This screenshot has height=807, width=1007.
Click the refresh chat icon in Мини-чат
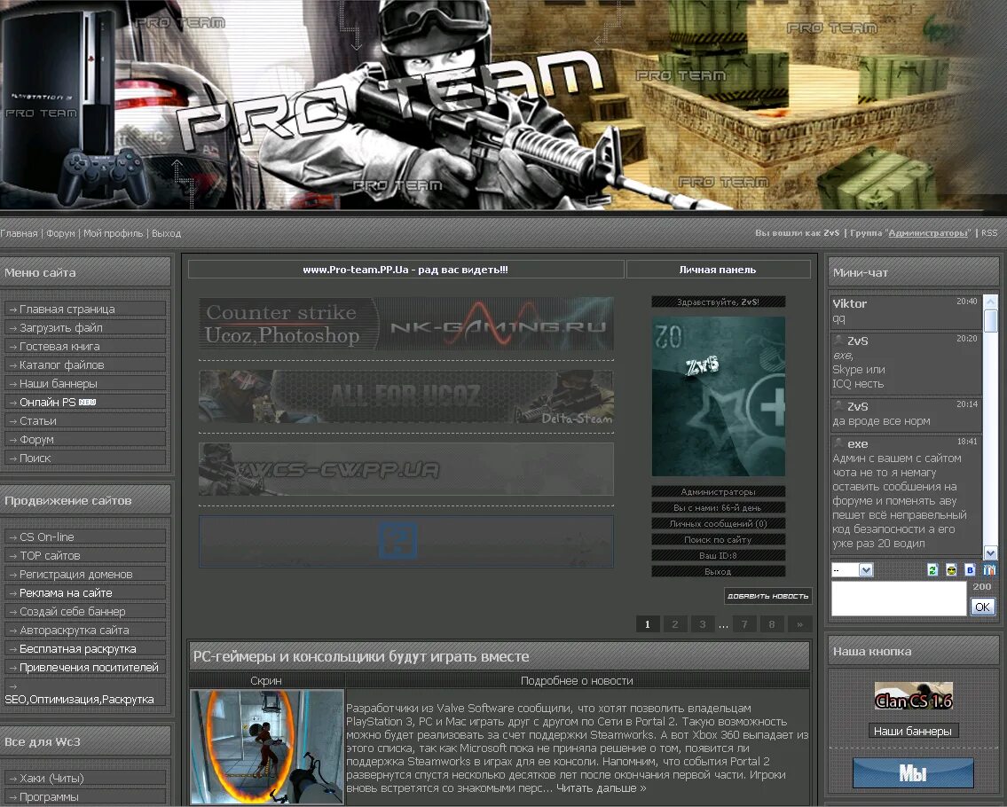coord(932,570)
